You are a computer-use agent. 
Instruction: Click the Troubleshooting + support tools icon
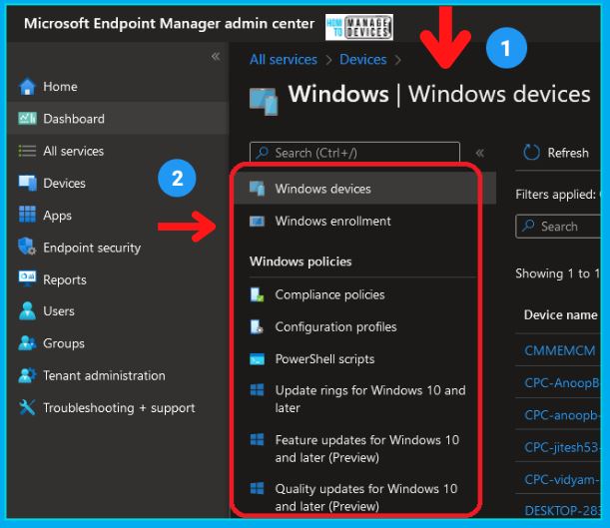pos(27,407)
